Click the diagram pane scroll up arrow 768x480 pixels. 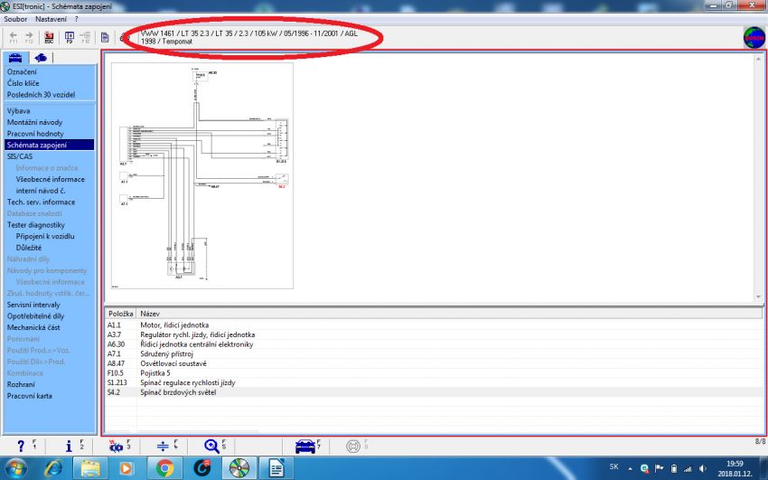[759, 58]
